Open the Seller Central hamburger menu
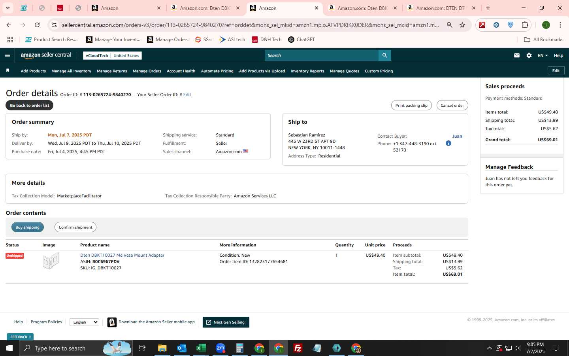569x356 pixels. (x=8, y=55)
